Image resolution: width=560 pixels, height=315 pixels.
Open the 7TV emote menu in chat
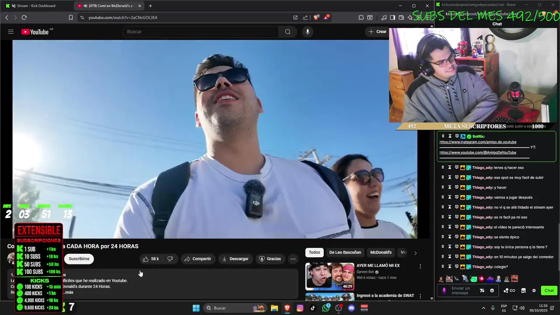[482, 290]
